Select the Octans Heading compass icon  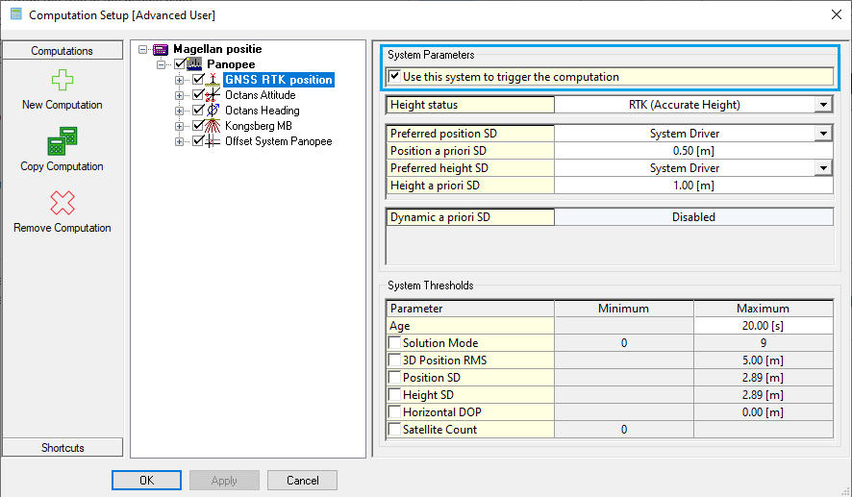[214, 111]
